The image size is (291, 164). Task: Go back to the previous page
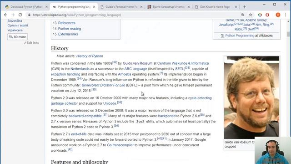click(5, 15)
